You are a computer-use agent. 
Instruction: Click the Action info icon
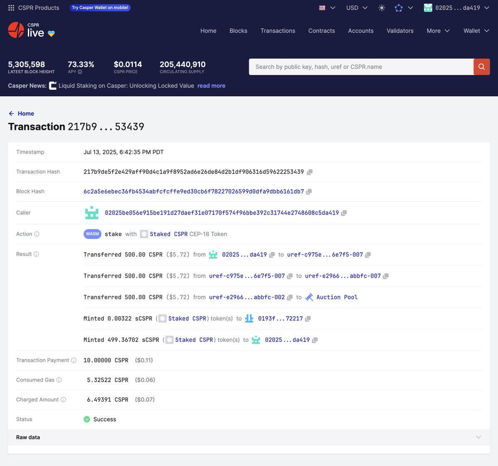(x=37, y=234)
